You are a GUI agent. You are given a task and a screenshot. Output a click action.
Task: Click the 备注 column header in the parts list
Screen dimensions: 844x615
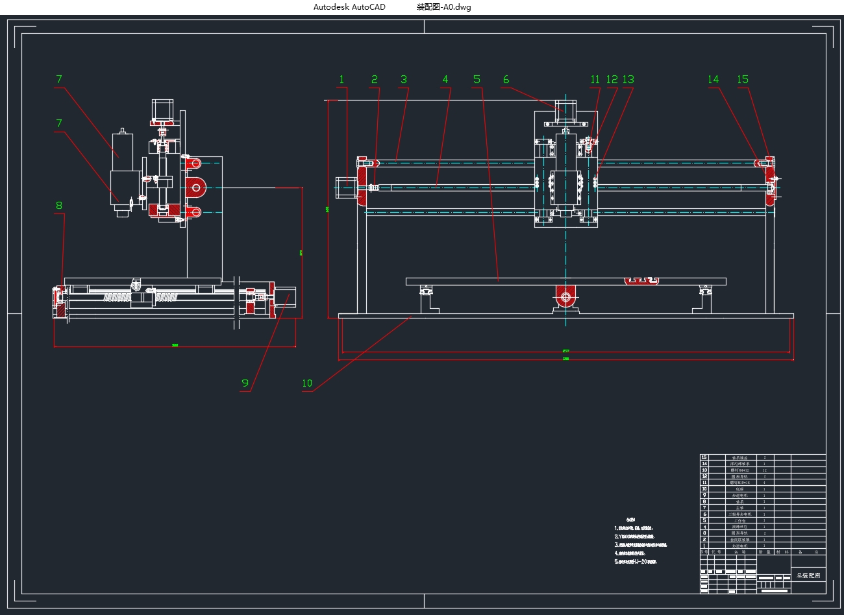coord(808,552)
